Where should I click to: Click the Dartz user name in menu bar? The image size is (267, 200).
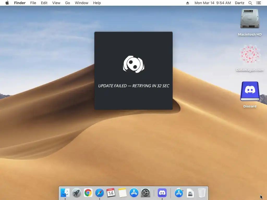coord(240,3)
